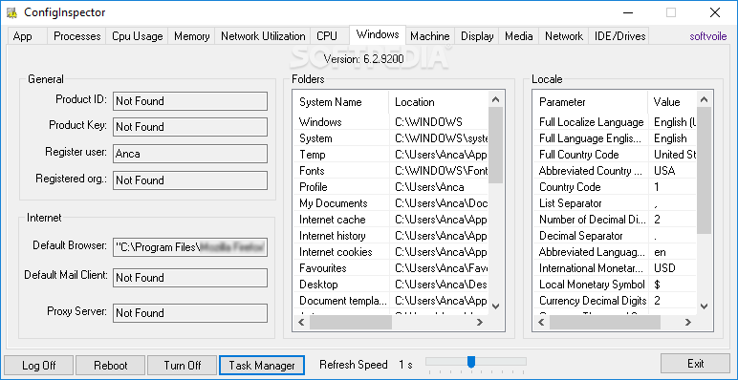
Task: Focus the Register user field
Action: click(x=190, y=154)
